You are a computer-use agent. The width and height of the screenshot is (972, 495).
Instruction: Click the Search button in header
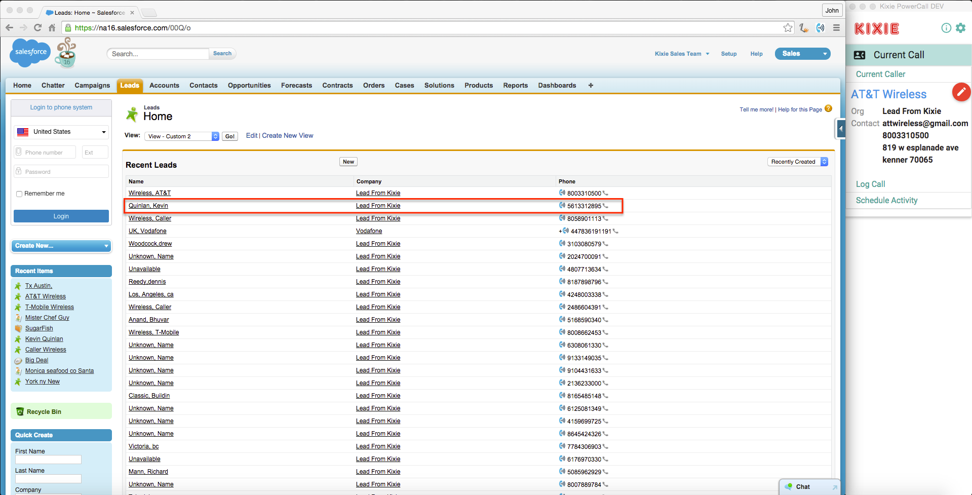point(222,54)
